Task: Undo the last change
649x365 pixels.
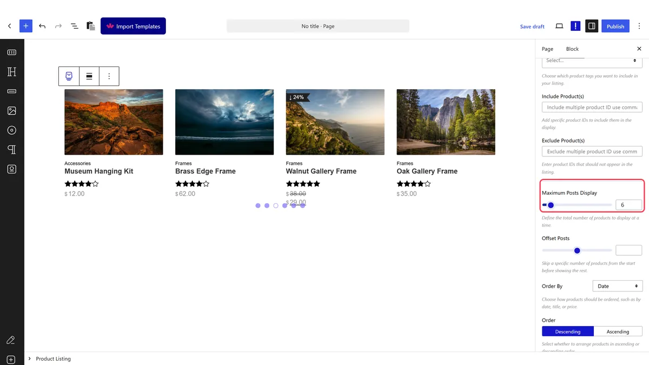Action: (42, 26)
